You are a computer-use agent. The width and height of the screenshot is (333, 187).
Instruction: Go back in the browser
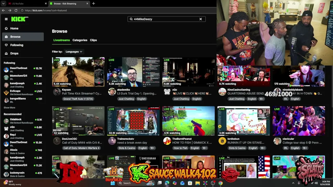pos(3,10)
